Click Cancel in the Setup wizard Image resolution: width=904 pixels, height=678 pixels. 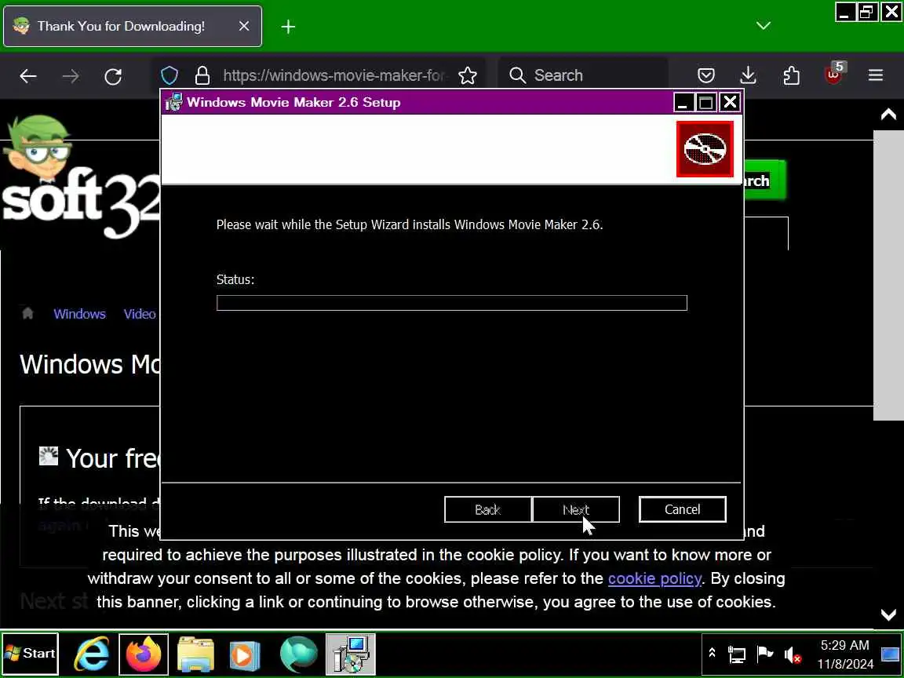(x=683, y=509)
